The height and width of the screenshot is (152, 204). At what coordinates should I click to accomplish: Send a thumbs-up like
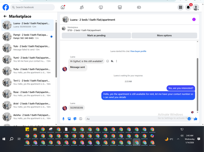[195, 119]
